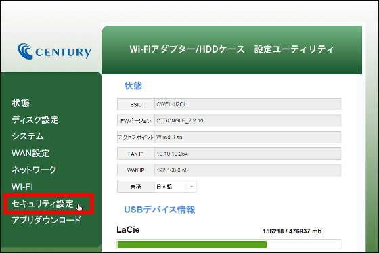This screenshot has height=253, width=379.
Task: Go to システム settings
Action: 28,136
